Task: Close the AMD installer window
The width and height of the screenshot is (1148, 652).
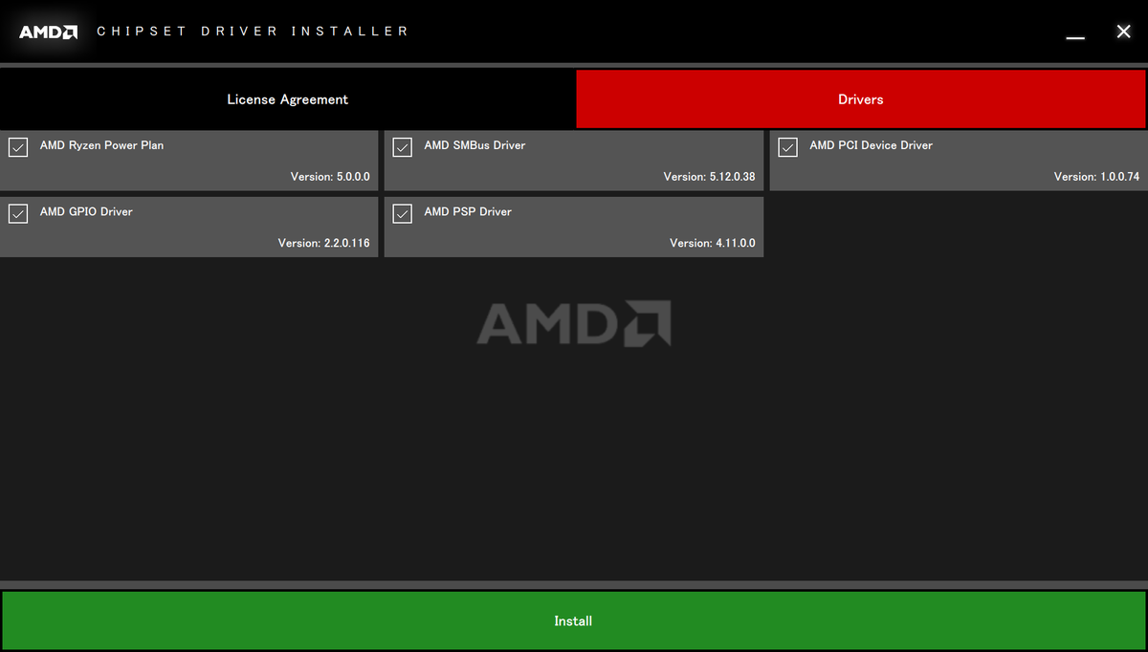Action: point(1124,32)
